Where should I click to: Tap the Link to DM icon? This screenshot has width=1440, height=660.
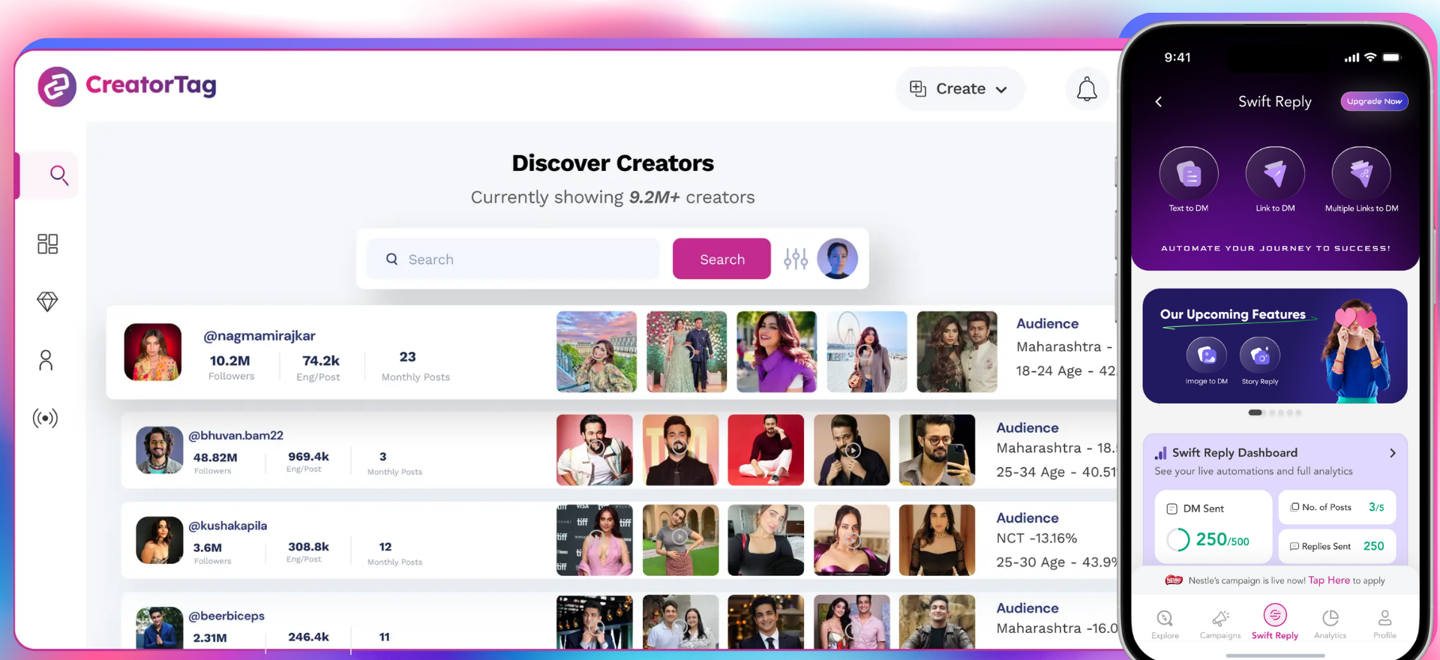pyautogui.click(x=1274, y=173)
